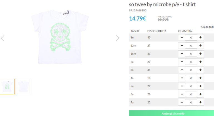Increase quantity for size 4a
Image resolution: width=214 pixels, height=116 pixels.
(200, 78)
